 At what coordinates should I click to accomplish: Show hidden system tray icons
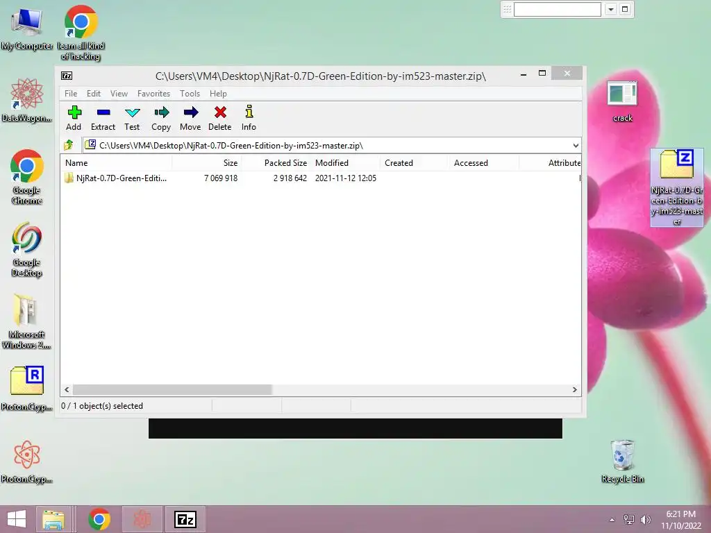(612, 520)
